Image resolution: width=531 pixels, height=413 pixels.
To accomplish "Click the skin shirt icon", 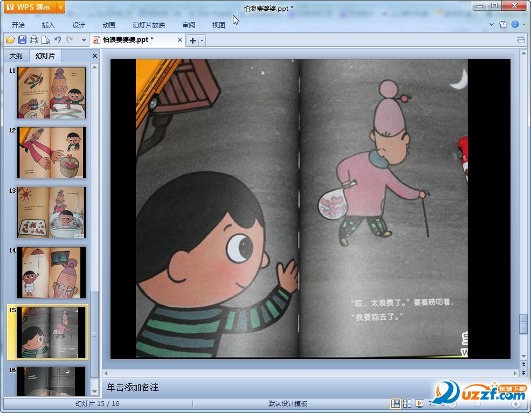I will [x=503, y=24].
